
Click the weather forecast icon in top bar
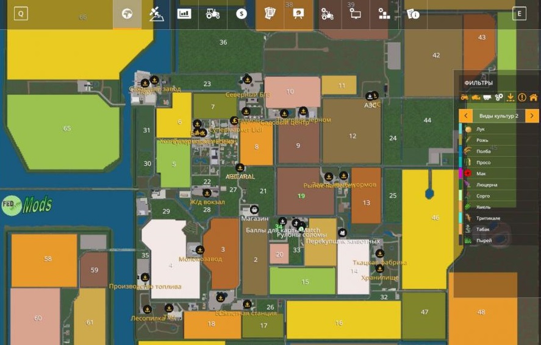pos(156,14)
